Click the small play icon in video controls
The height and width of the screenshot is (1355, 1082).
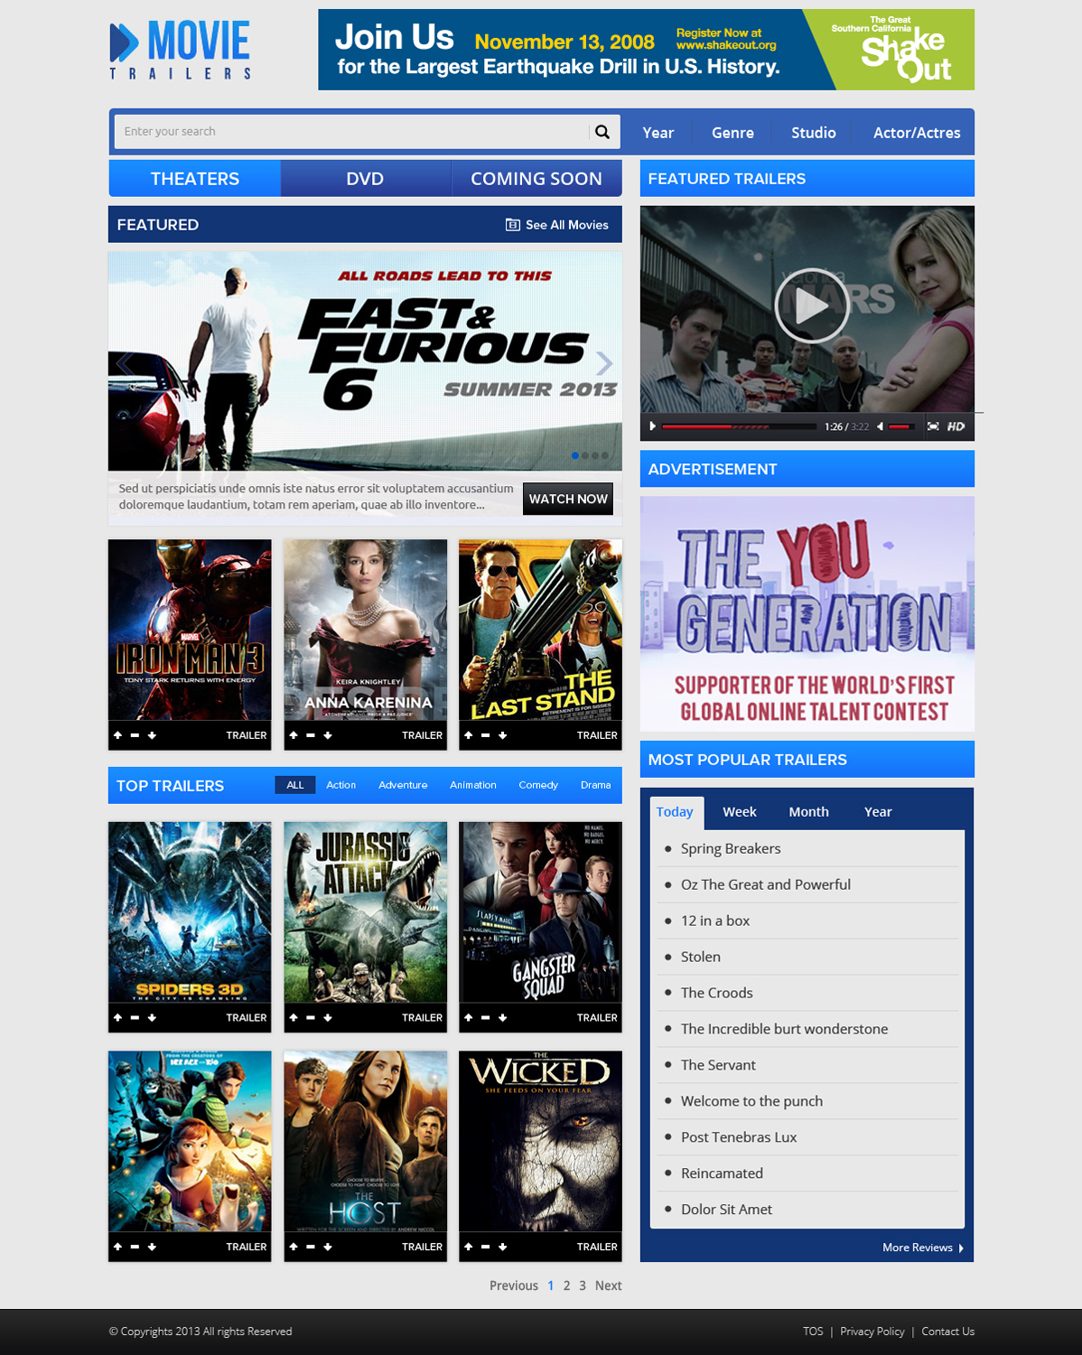pyautogui.click(x=652, y=426)
